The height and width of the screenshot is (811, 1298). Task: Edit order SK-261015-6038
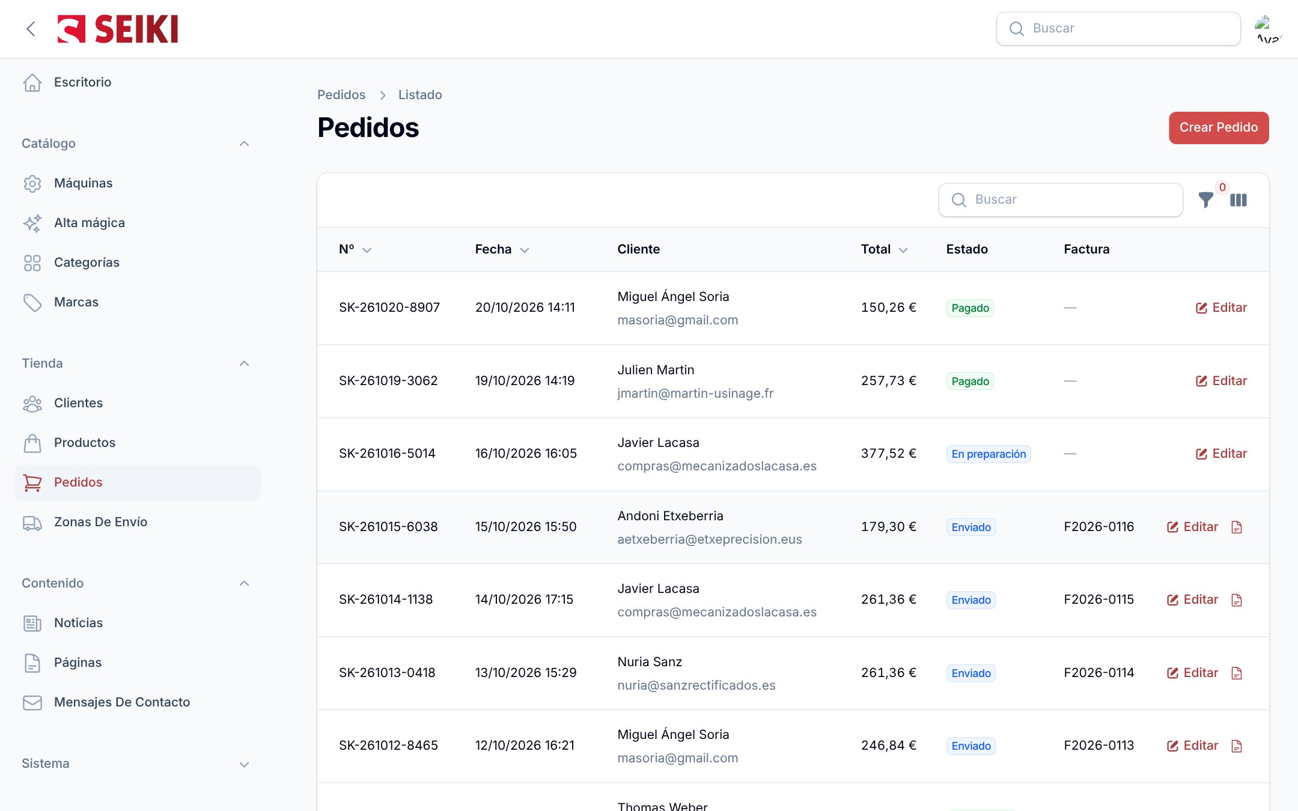coord(1192,527)
